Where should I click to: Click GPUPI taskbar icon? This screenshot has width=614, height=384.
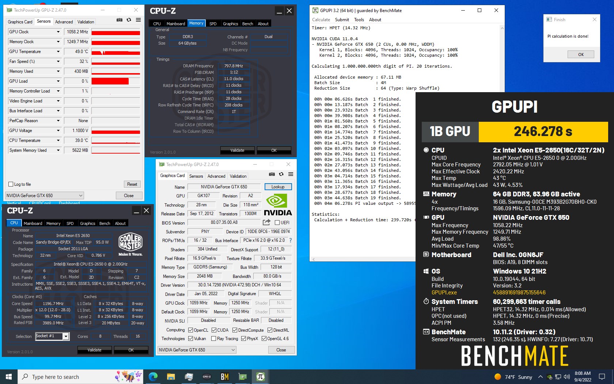(x=260, y=377)
